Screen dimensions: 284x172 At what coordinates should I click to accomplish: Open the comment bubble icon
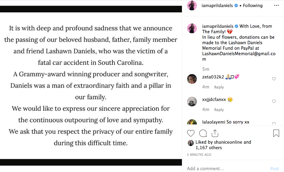coord(203,133)
